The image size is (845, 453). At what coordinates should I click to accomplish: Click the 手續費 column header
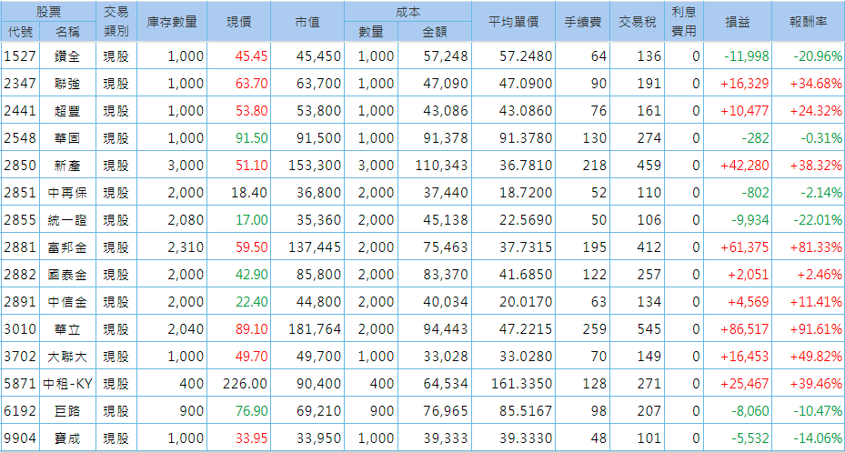point(582,22)
